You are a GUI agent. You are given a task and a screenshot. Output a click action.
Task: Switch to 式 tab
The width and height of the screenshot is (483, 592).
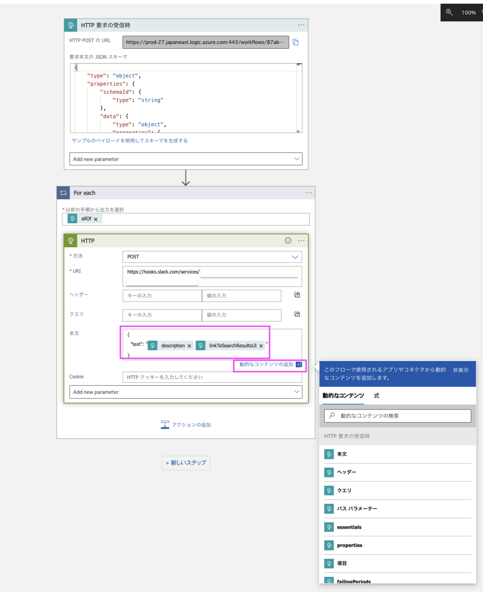click(376, 396)
